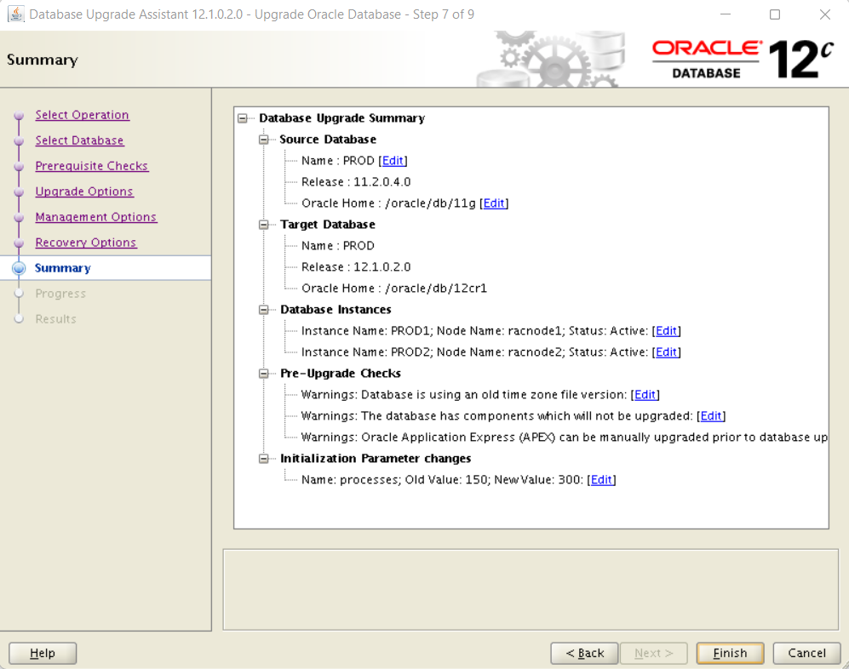The width and height of the screenshot is (849, 669).
Task: Select the target Name : PROD row
Action: pos(338,246)
